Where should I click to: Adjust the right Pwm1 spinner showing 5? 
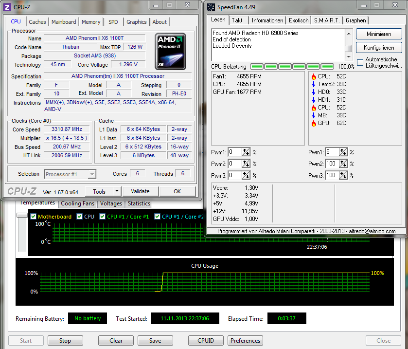click(343, 152)
